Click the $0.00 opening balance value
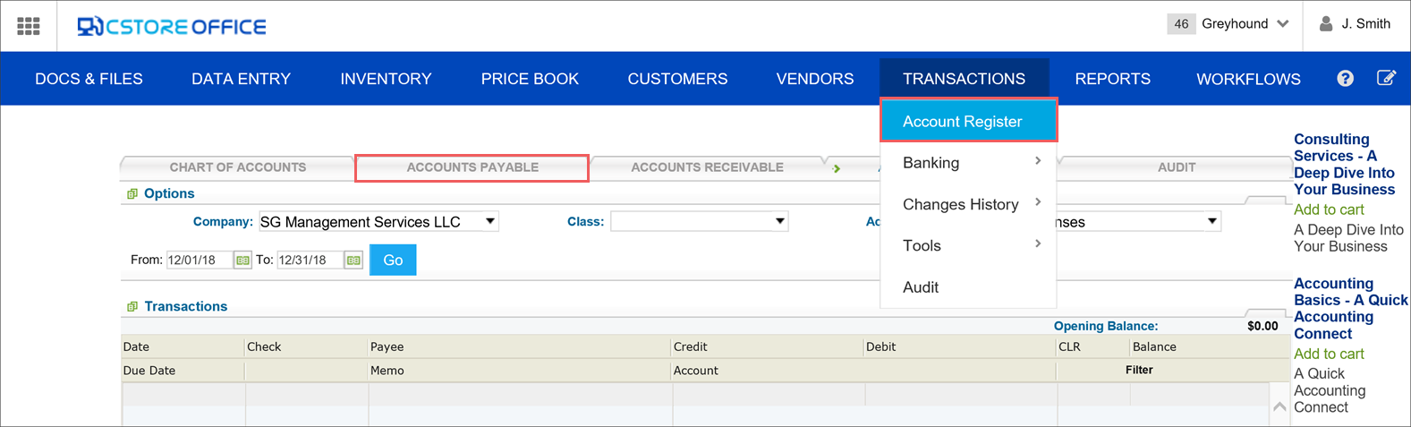This screenshot has width=1411, height=427. pyautogui.click(x=1262, y=326)
